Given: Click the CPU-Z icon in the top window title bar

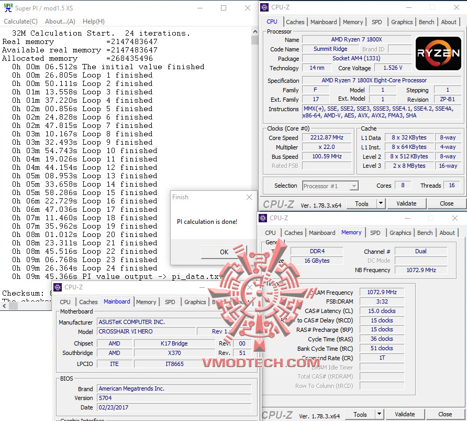Looking at the screenshot, I should [x=263, y=7].
